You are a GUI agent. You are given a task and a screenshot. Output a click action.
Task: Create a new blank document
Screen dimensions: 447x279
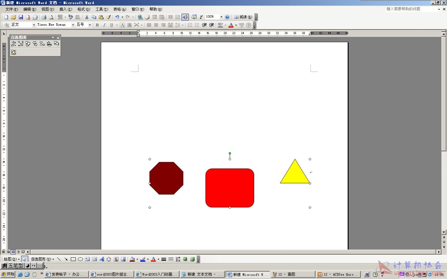click(x=6, y=17)
